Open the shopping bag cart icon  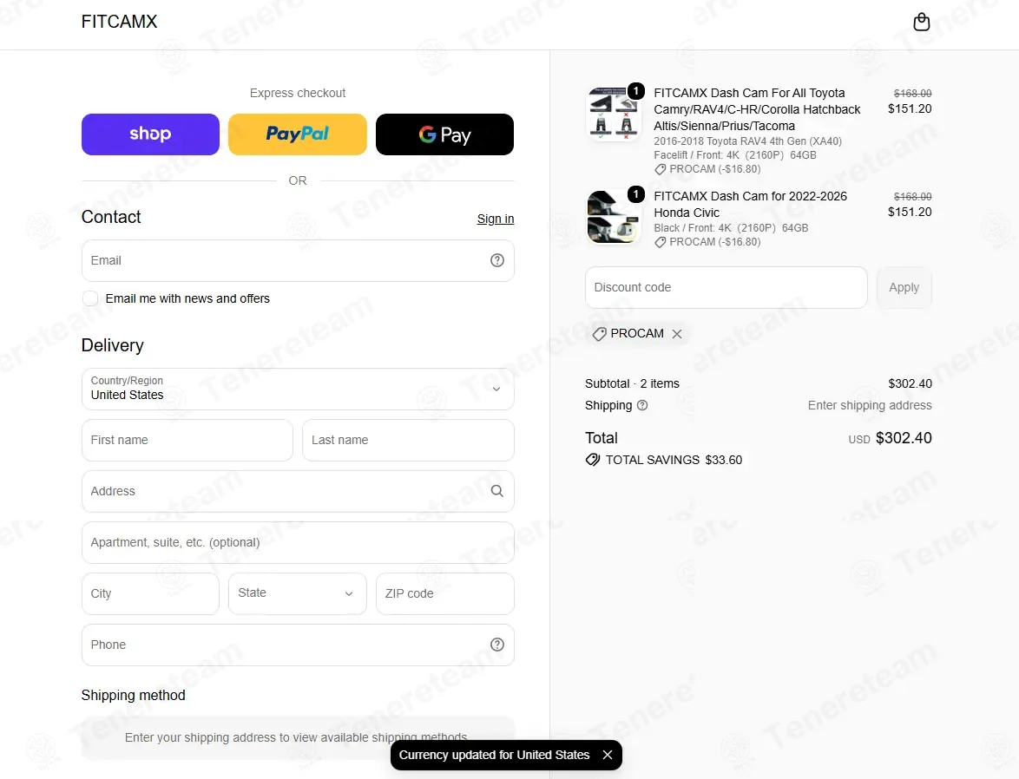921,22
